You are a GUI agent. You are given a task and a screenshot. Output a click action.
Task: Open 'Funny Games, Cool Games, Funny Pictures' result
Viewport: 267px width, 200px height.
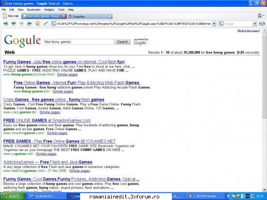click(71, 179)
